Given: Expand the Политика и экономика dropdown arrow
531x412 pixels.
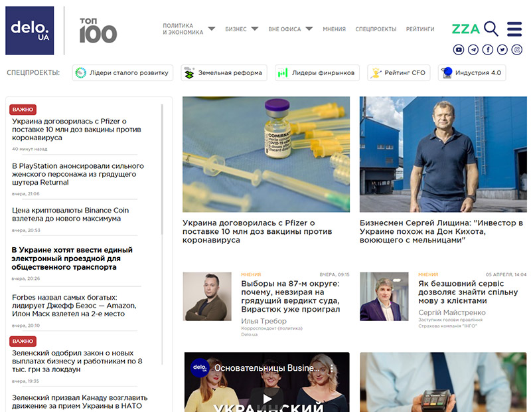Looking at the screenshot, I should pos(212,29).
